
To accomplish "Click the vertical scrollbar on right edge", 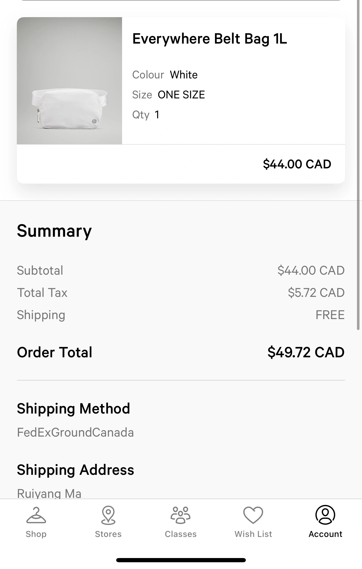I will tap(358, 166).
